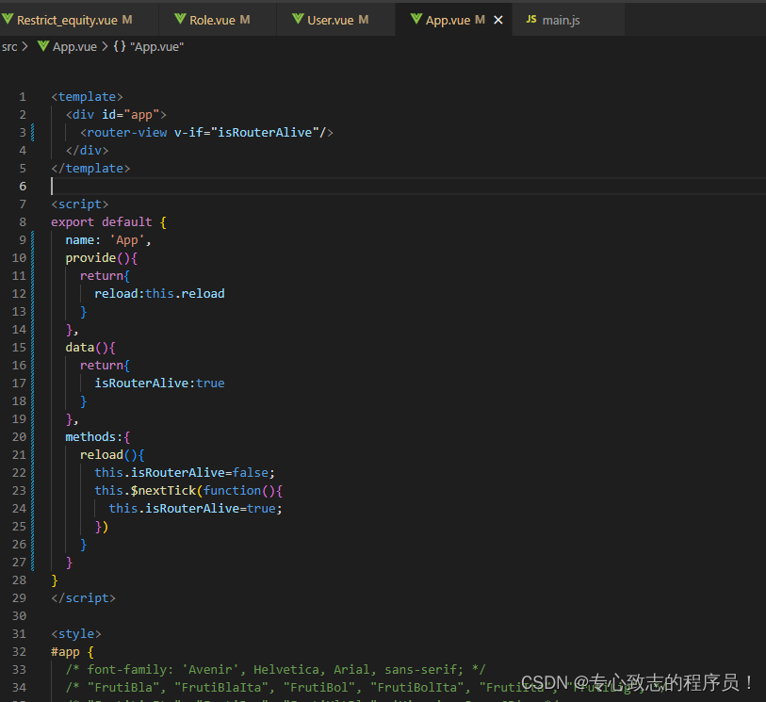The height and width of the screenshot is (702, 766).
Task: Click the Vue icon on Restrict_equity.vue tab
Action: click(x=8, y=19)
